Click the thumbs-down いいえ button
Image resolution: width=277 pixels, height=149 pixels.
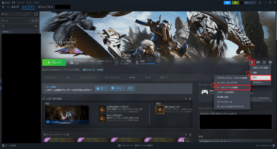point(117,88)
